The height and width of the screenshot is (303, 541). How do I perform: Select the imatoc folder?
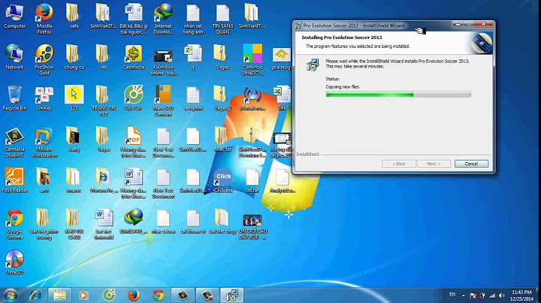pyautogui.click(x=74, y=180)
